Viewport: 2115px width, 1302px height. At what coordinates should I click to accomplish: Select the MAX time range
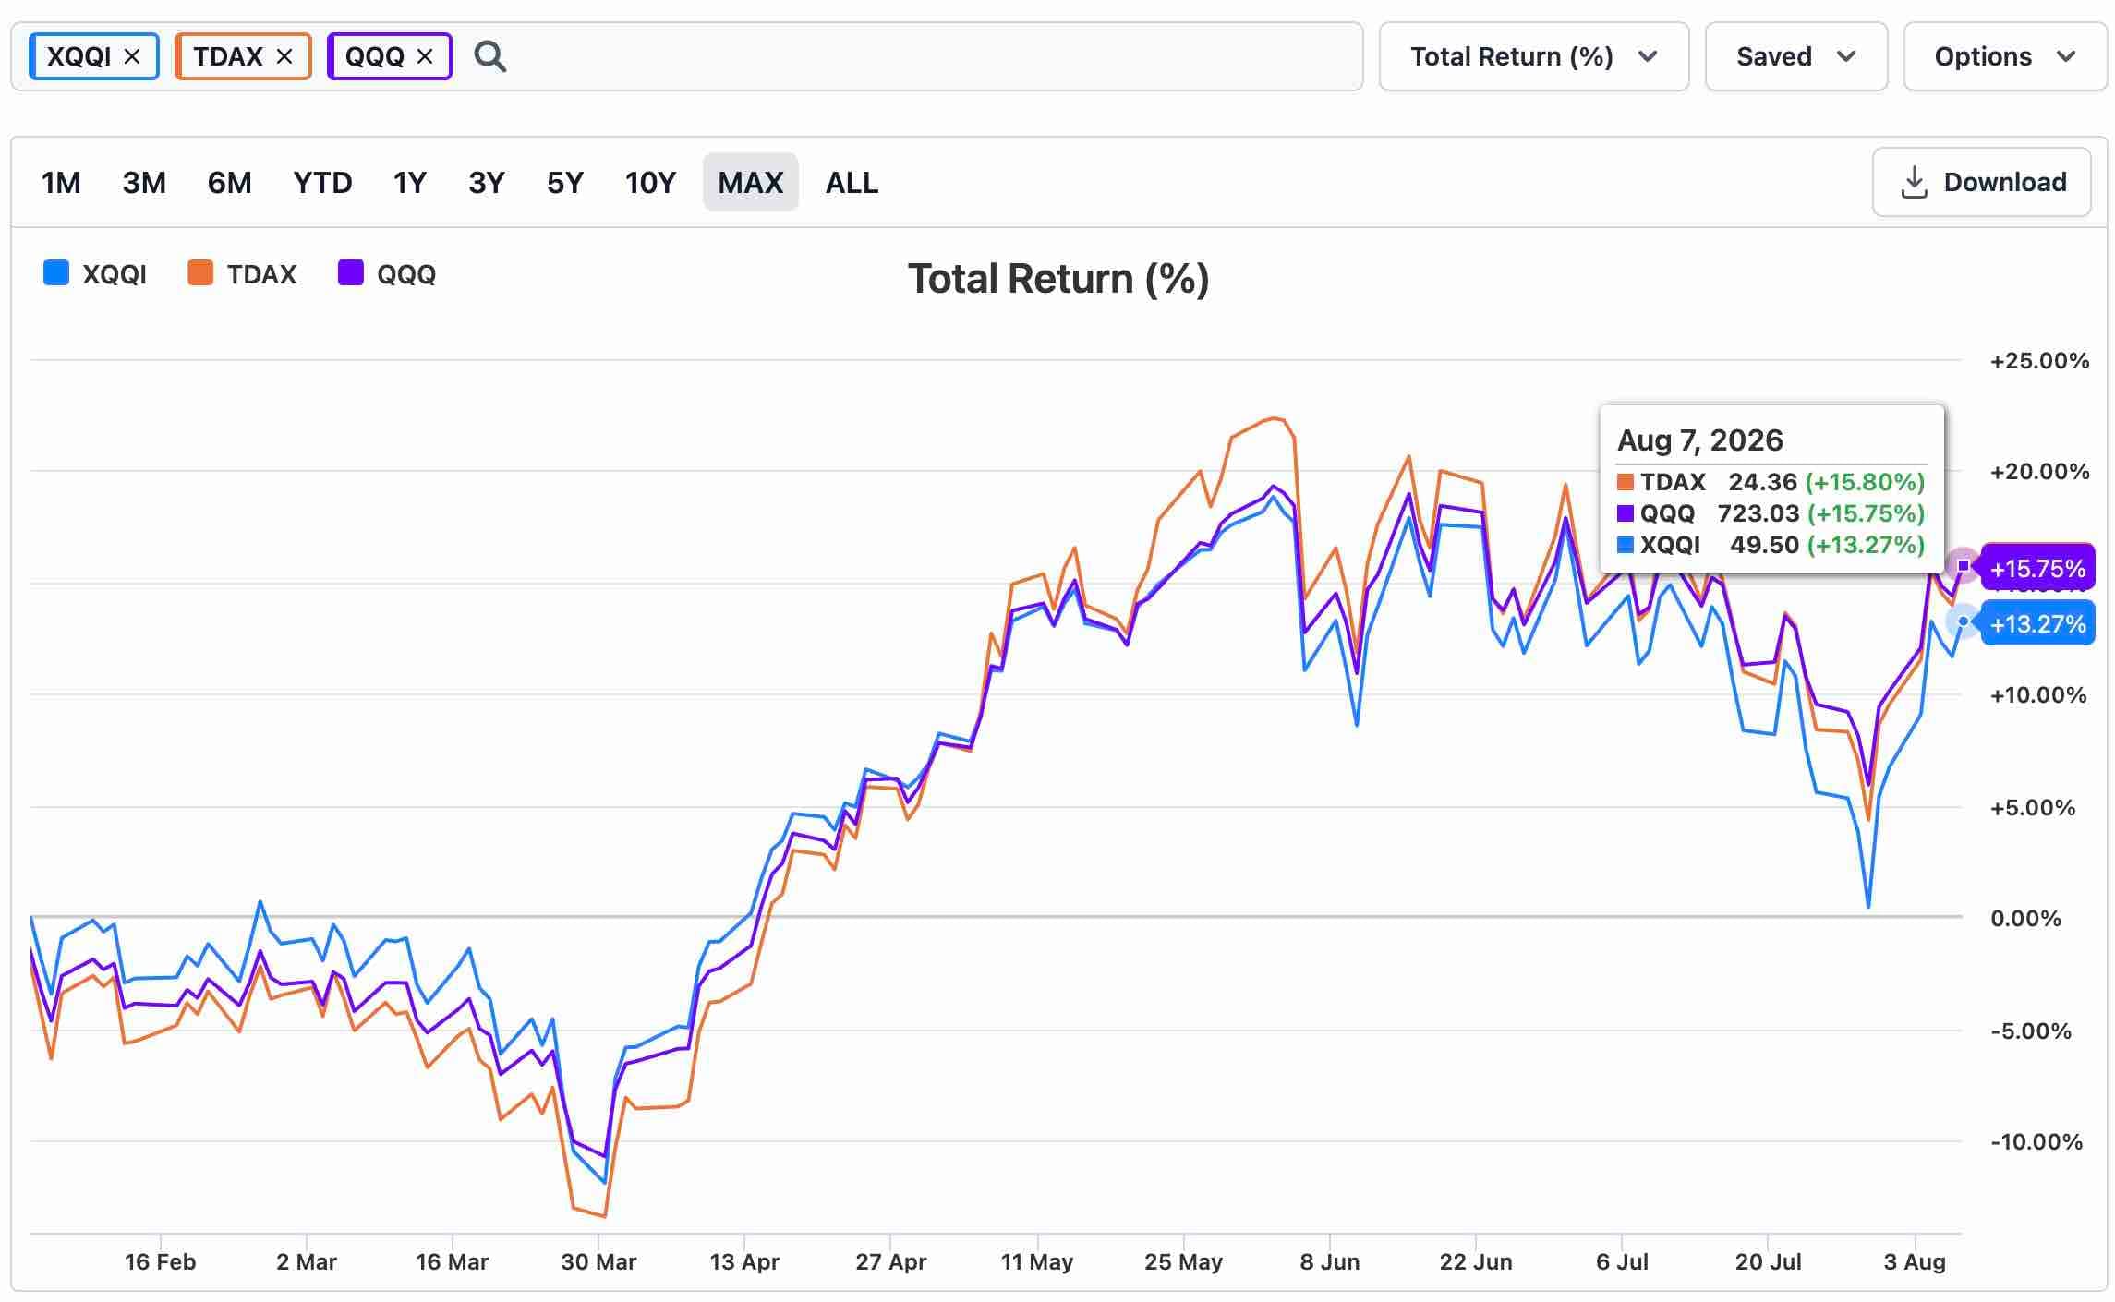pos(750,182)
